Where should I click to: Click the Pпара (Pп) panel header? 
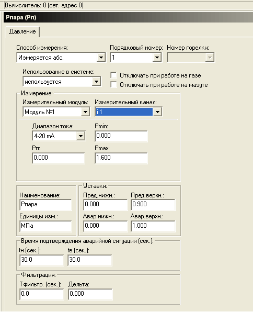click(x=128, y=17)
